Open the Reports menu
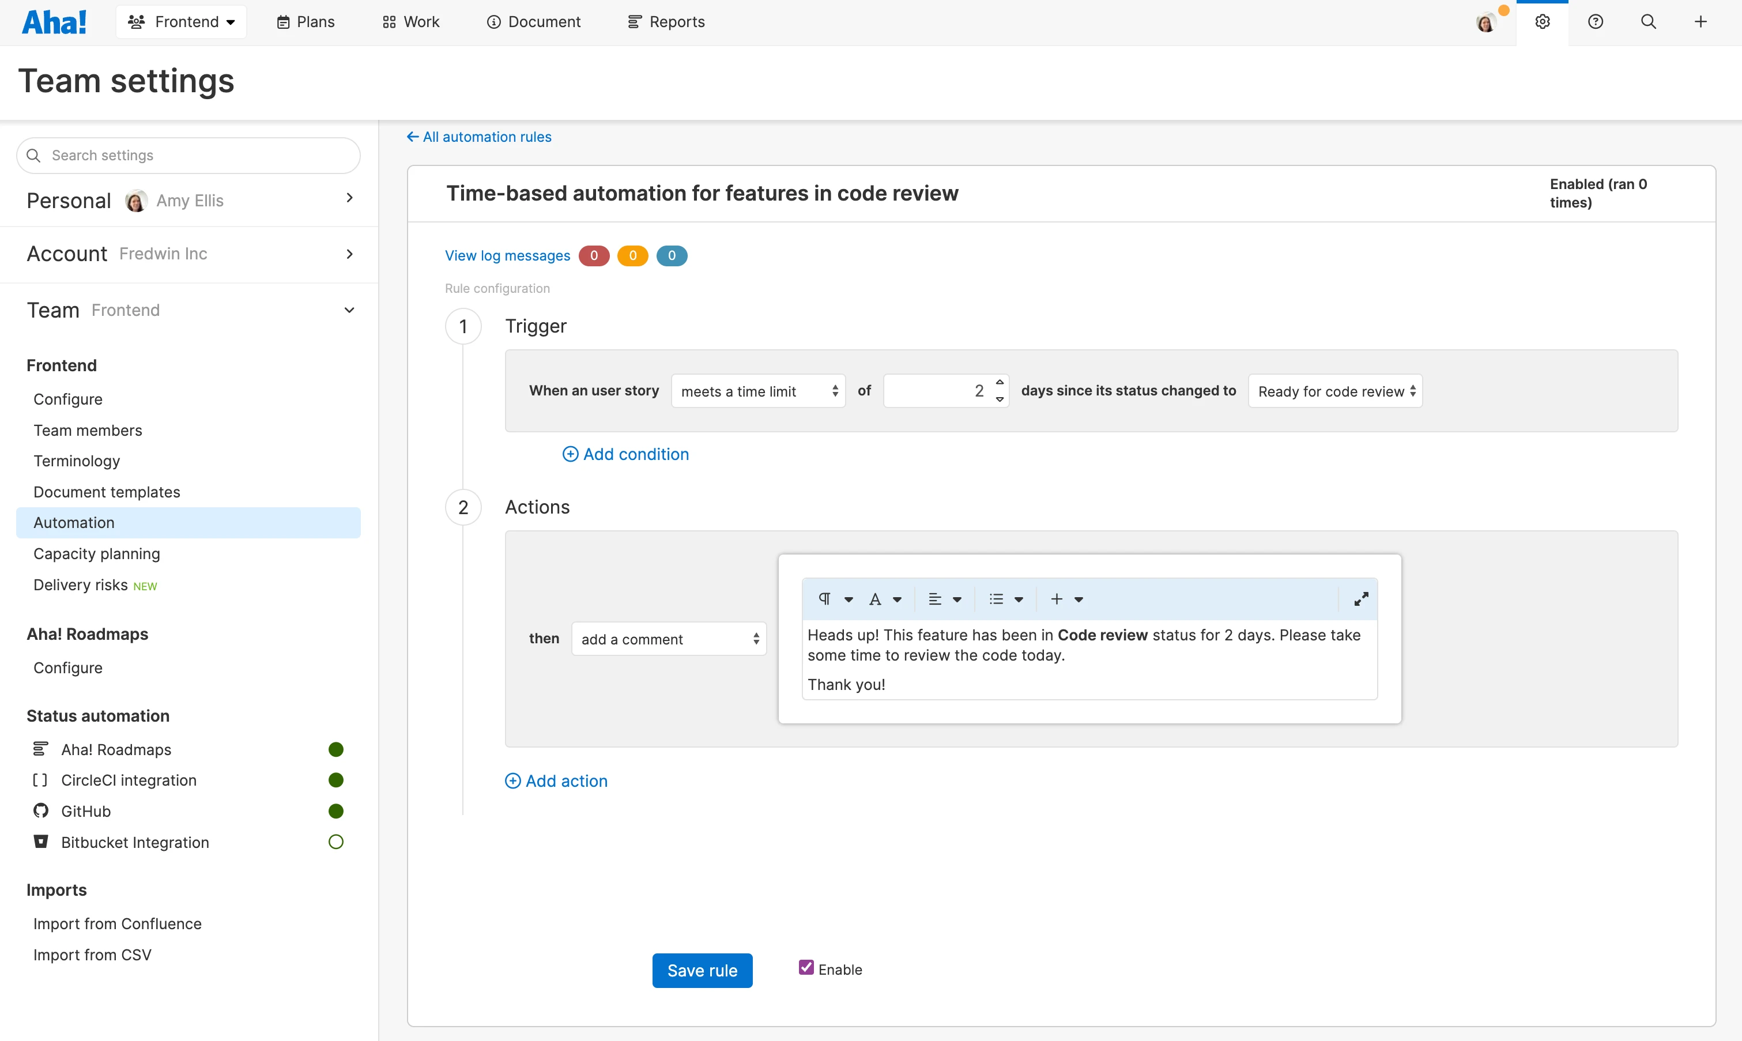The width and height of the screenshot is (1742, 1041). click(x=666, y=22)
